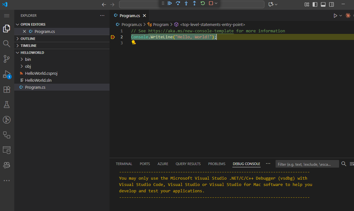This screenshot has width=354, height=211.
Task: Click the lightbulb quick fix
Action: (x=133, y=42)
